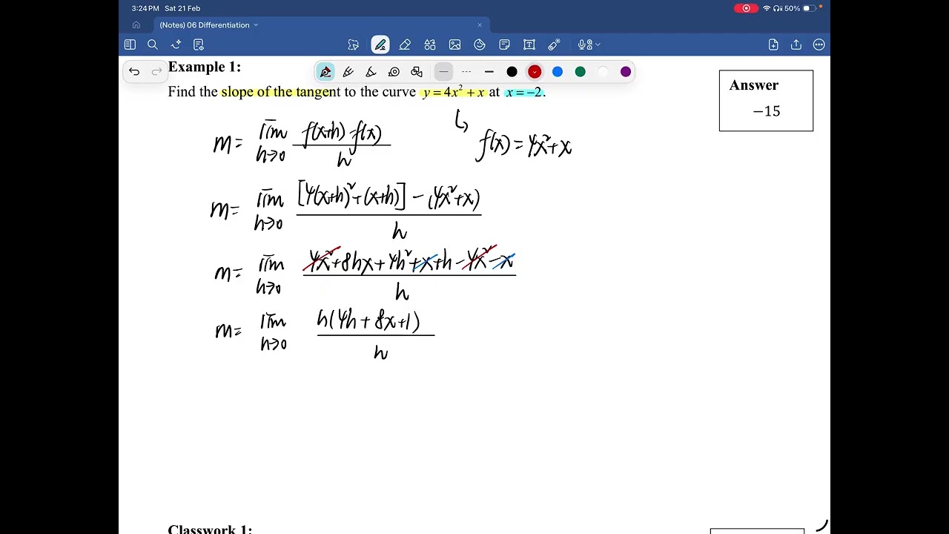Open the share/export icon
The width and height of the screenshot is (949, 534).
[796, 44]
